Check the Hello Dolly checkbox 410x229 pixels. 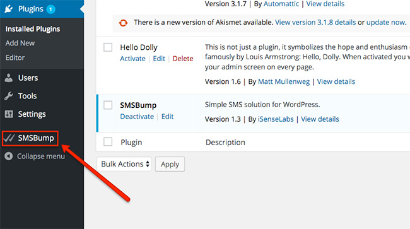[108, 47]
